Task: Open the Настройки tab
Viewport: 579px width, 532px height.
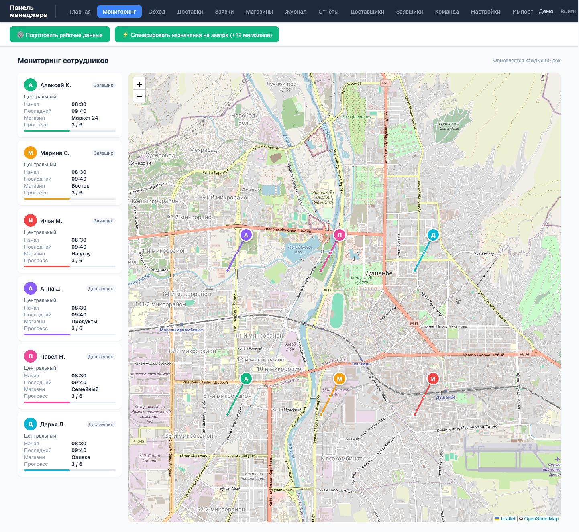Action: (486, 12)
